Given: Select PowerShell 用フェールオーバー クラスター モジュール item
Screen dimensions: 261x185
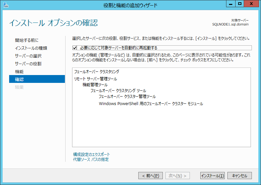Looking at the screenshot, I should click(151, 104).
